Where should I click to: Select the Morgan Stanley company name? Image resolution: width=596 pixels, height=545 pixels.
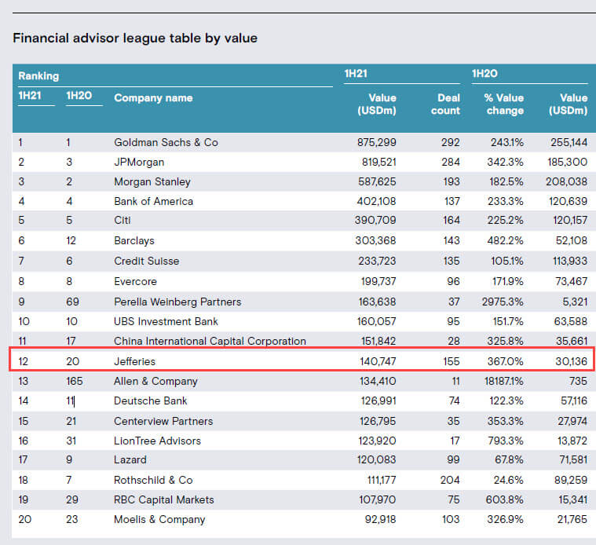click(152, 181)
